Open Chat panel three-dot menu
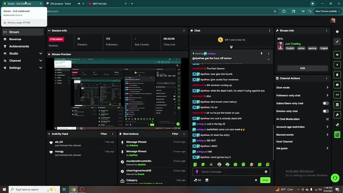This screenshot has height=193, width=343. click(269, 31)
